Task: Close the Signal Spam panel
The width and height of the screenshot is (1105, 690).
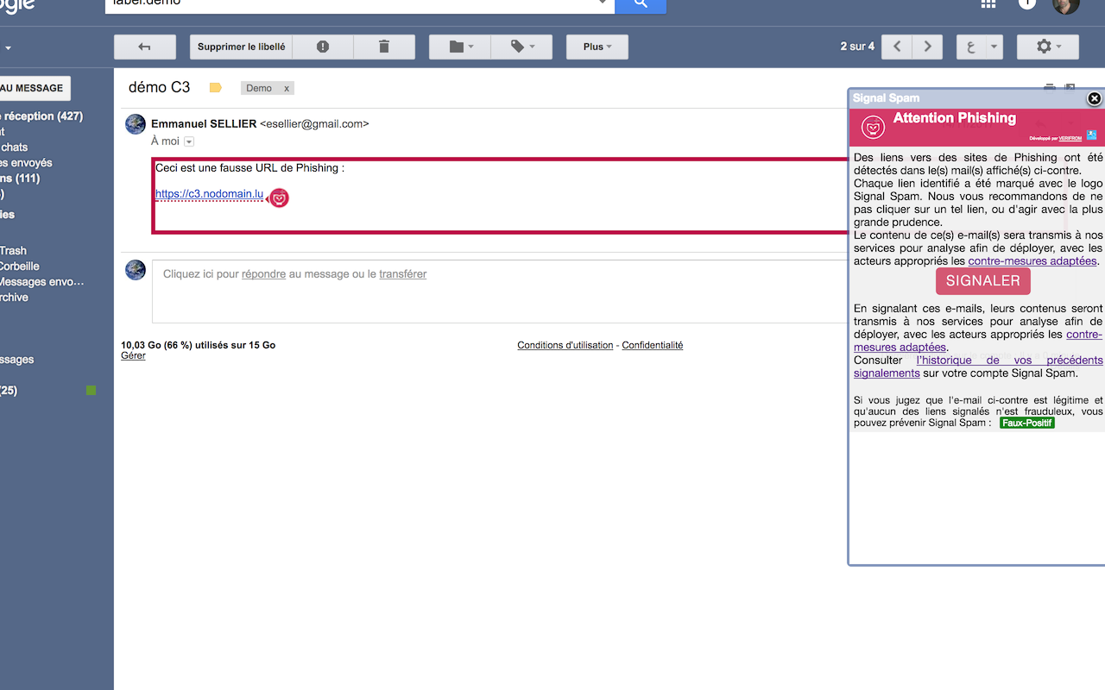Action: (1094, 98)
